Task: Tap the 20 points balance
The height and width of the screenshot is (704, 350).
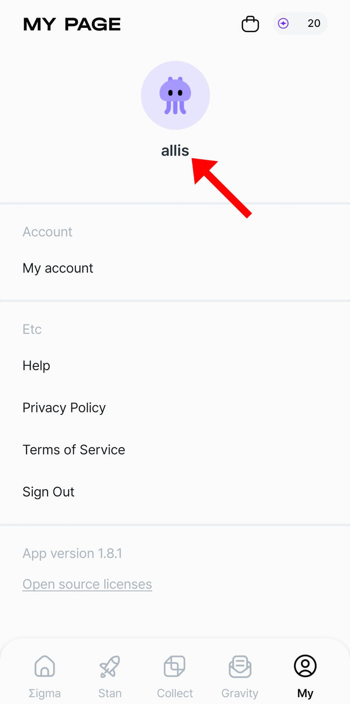Action: (314, 23)
